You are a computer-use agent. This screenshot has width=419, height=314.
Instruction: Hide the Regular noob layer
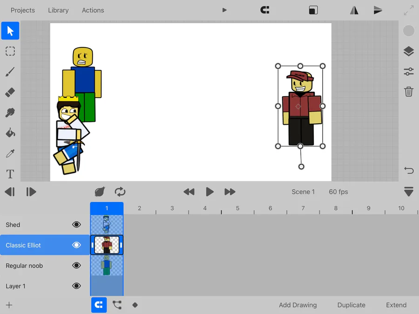point(76,266)
